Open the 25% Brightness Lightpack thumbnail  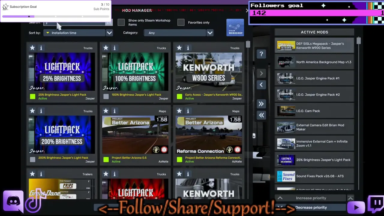point(62,72)
